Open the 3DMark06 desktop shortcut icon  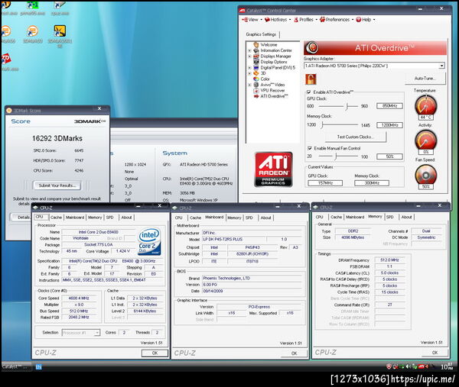pos(6,31)
